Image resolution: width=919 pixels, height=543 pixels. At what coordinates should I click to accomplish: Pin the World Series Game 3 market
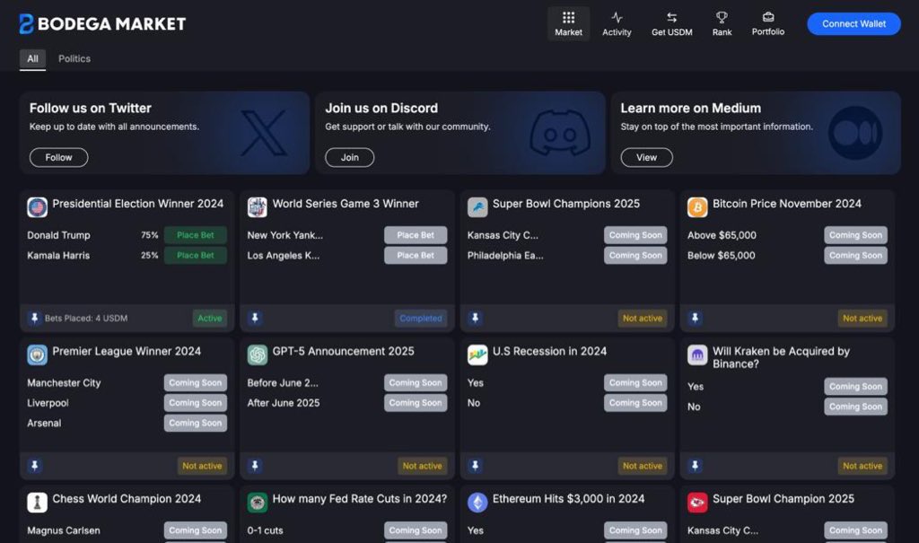[254, 318]
